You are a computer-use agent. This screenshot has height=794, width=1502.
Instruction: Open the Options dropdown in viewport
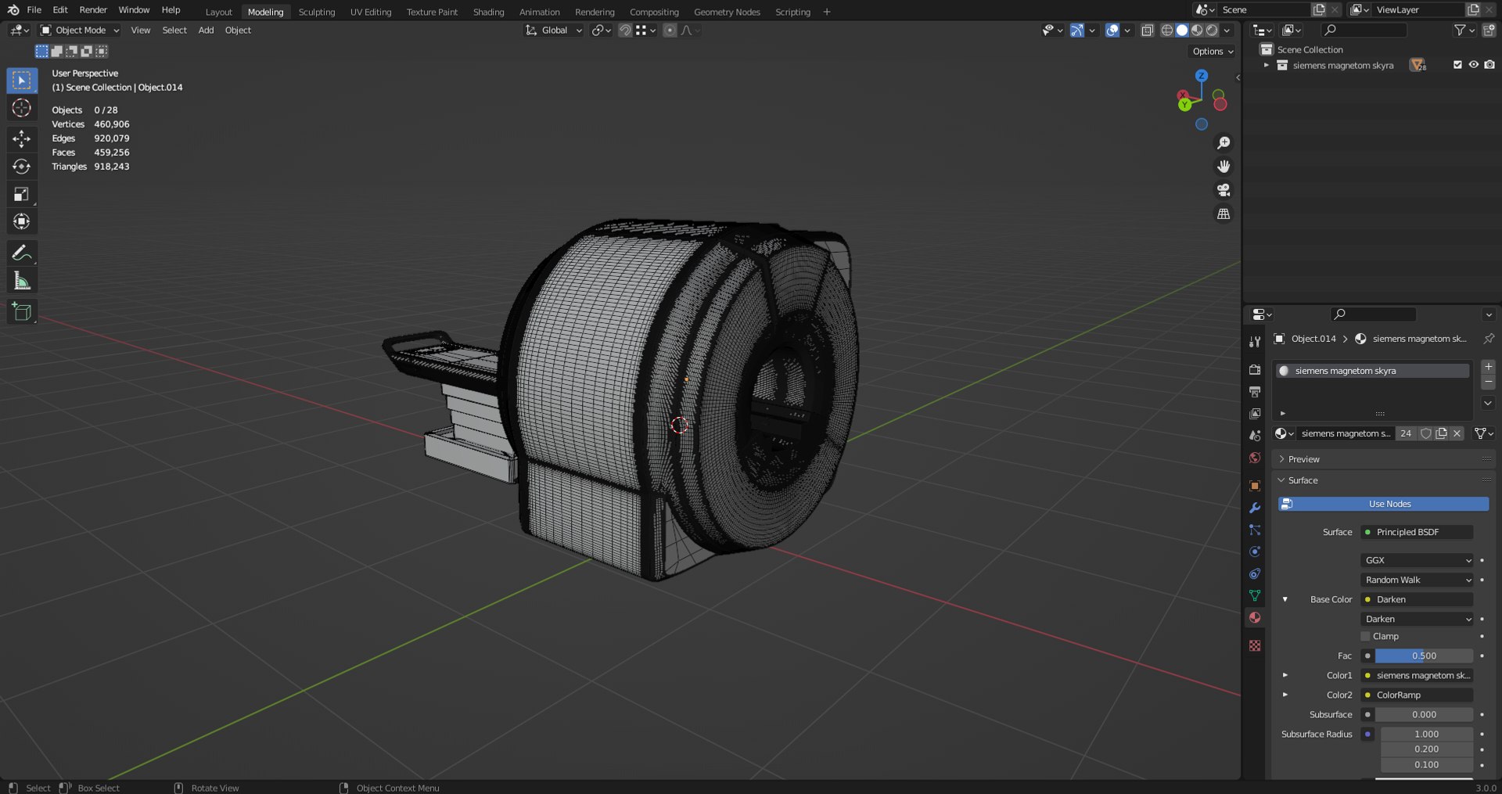pos(1213,52)
